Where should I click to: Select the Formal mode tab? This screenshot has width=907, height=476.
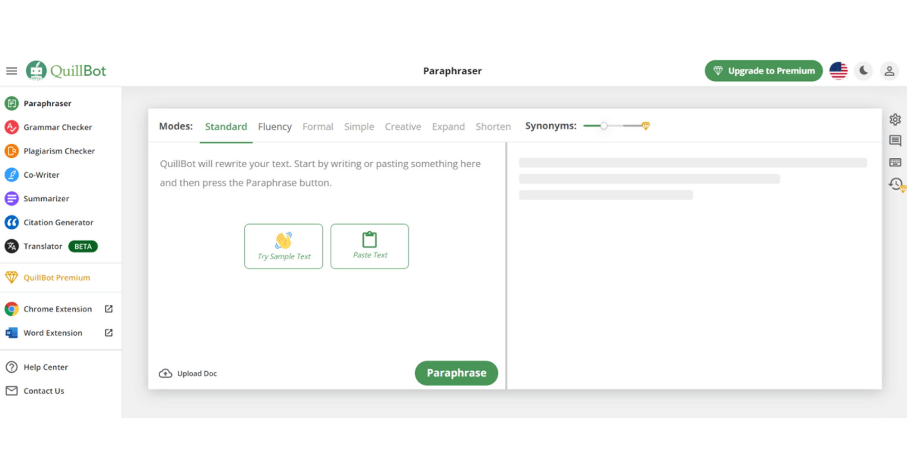point(317,126)
